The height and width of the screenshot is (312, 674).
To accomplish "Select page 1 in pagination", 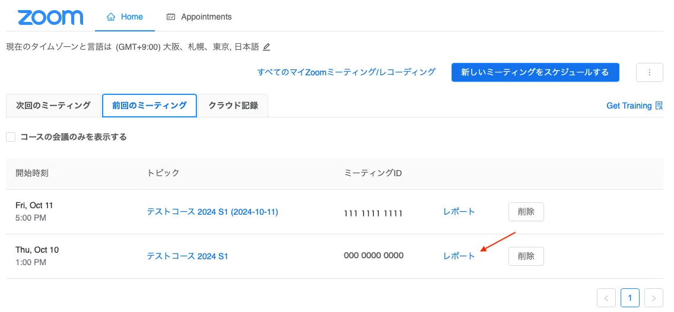I will [630, 297].
